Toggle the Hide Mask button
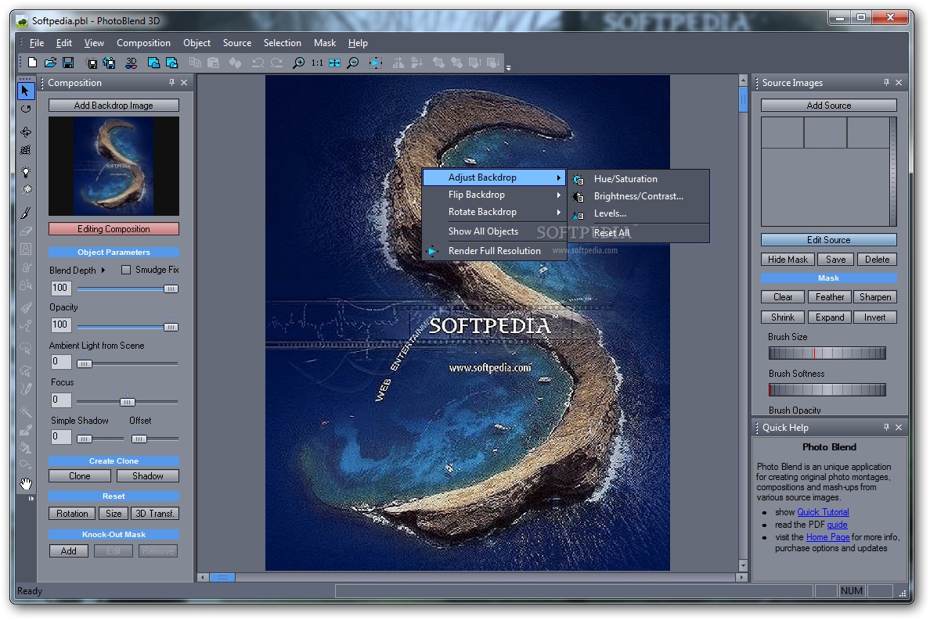 [x=788, y=260]
